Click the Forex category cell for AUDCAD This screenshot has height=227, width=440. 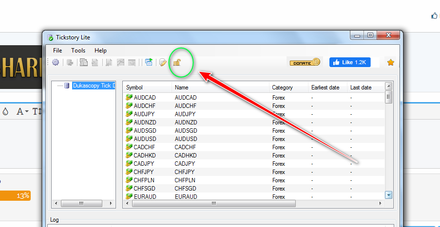coord(278,98)
